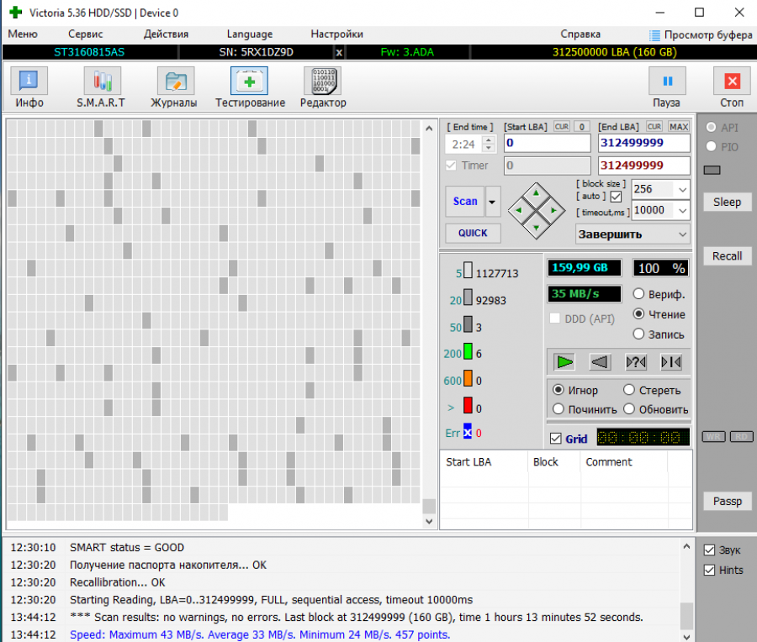Click the Start LBA input field

[547, 144]
